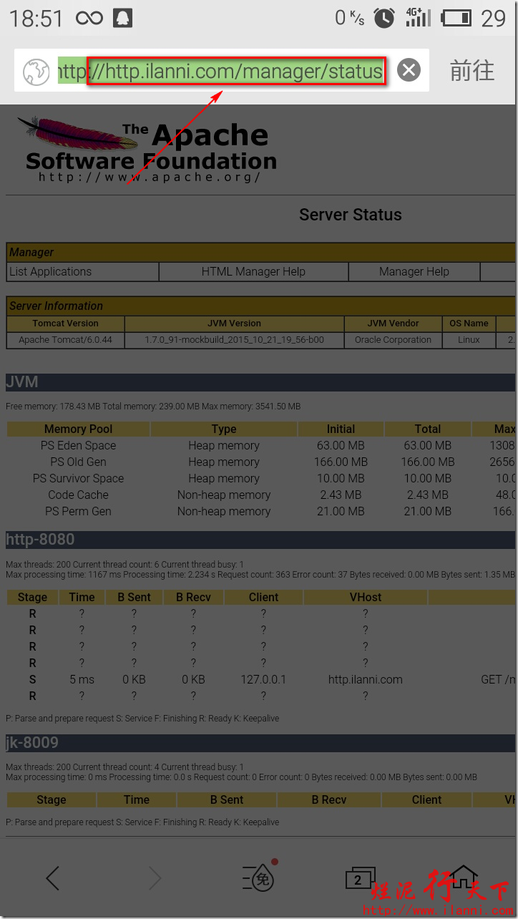Image resolution: width=518 pixels, height=919 pixels.
Task: Click the B Sent header under jk-8009
Action: [227, 800]
